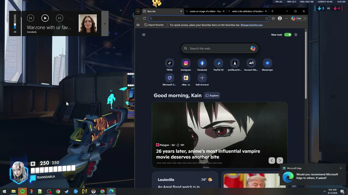
Task: Open the hamburger menu on the new tab page
Action: pos(144,35)
